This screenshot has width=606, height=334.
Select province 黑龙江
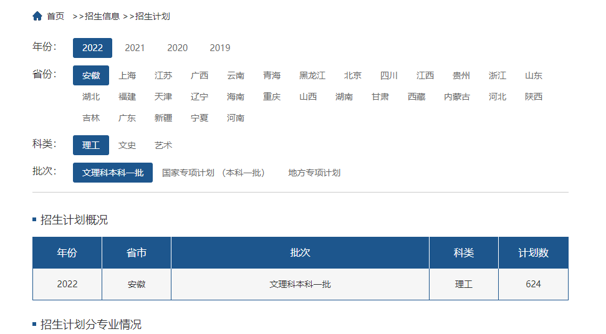tap(312, 75)
